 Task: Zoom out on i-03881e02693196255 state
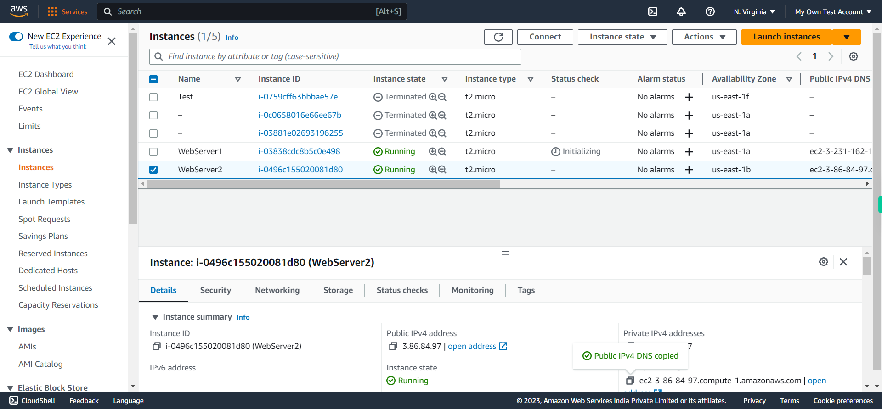pyautogui.click(x=442, y=133)
